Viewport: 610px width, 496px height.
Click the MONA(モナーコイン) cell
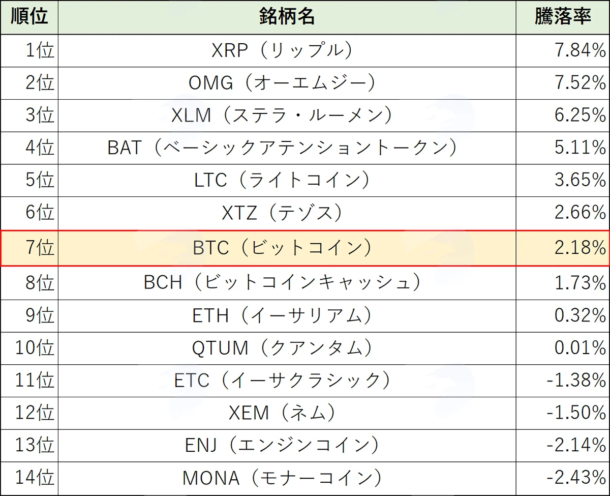287,478
